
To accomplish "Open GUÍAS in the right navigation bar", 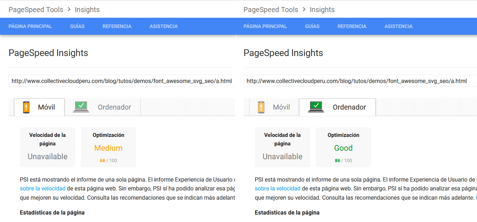I will (x=312, y=26).
